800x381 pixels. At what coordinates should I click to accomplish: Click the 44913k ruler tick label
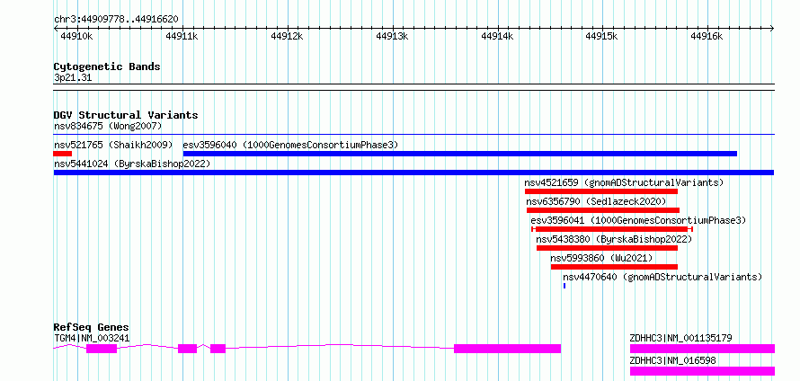coord(392,36)
